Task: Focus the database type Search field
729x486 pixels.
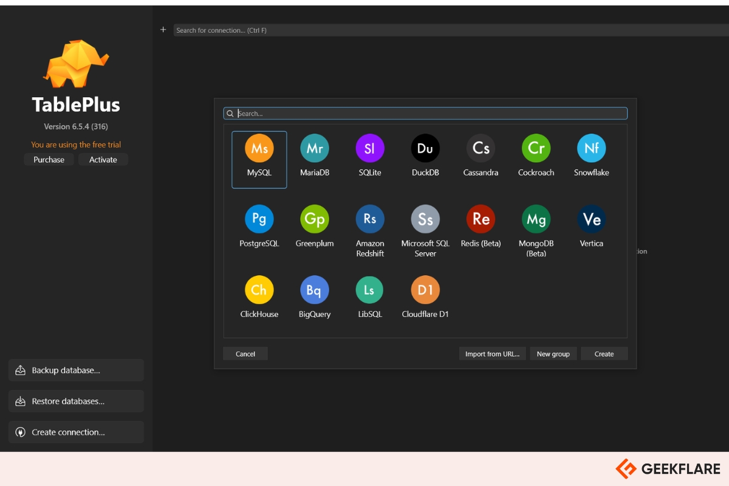Action: click(425, 114)
